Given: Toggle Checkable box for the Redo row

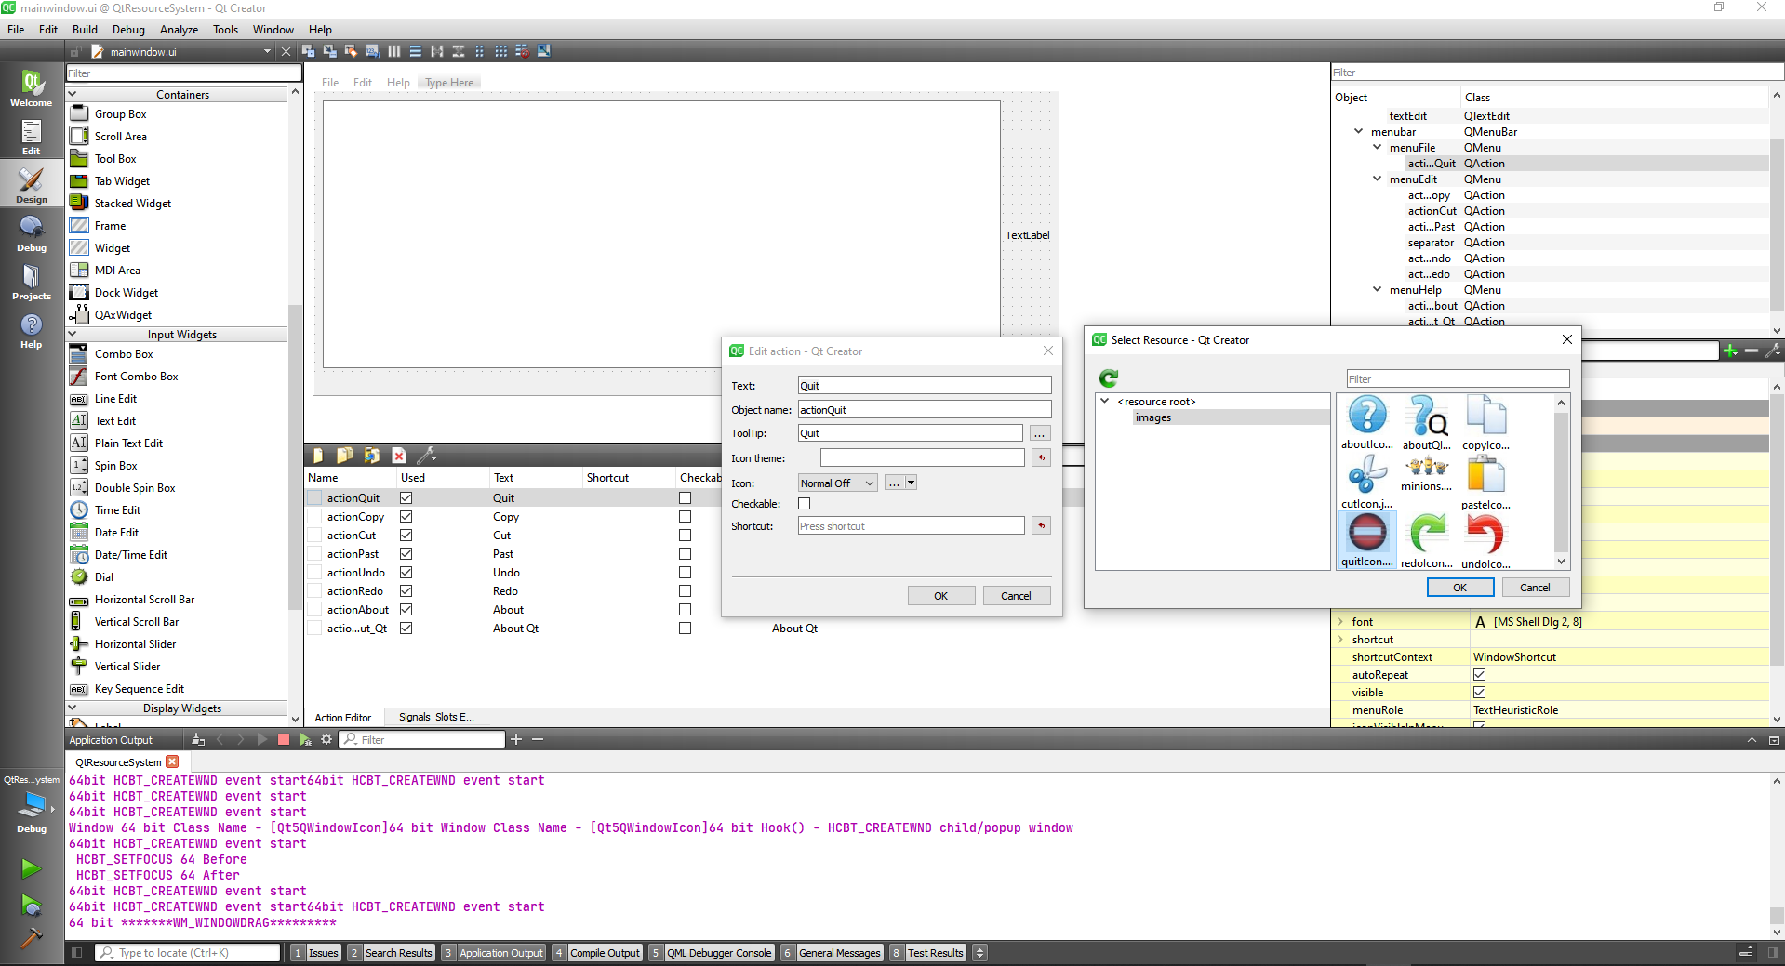Looking at the screenshot, I should (x=686, y=590).
